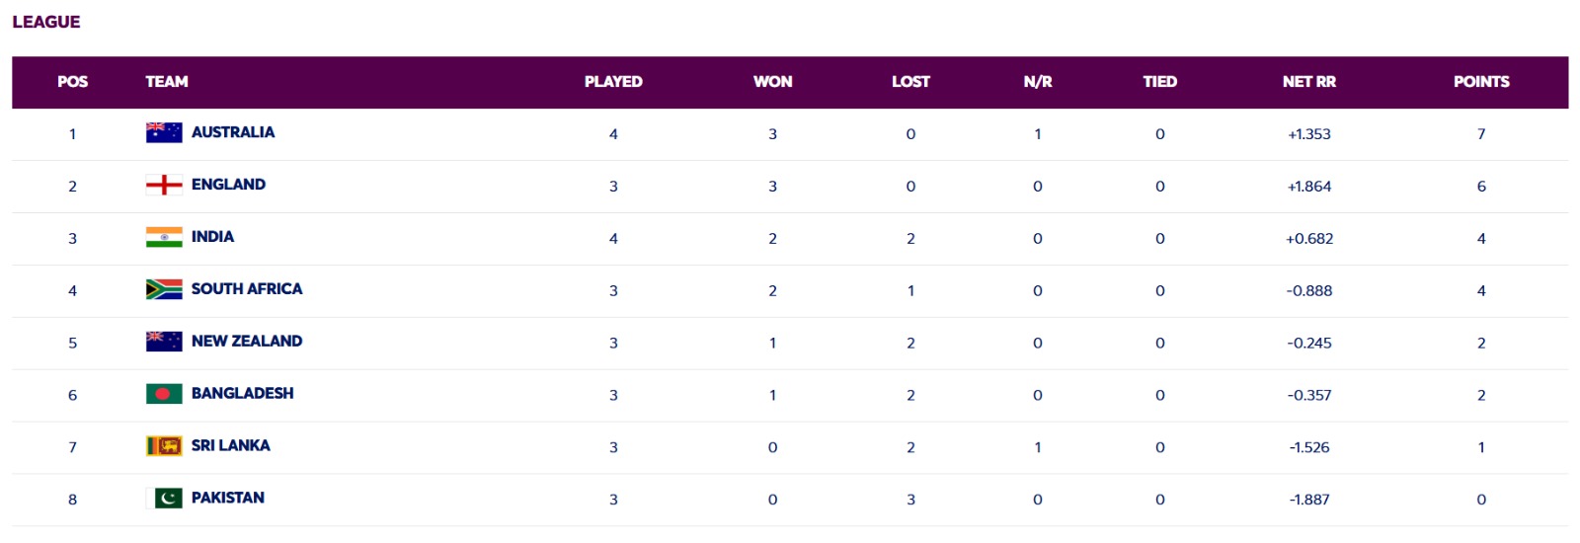
Task: Open the ENGLAND team link
Action: (228, 185)
